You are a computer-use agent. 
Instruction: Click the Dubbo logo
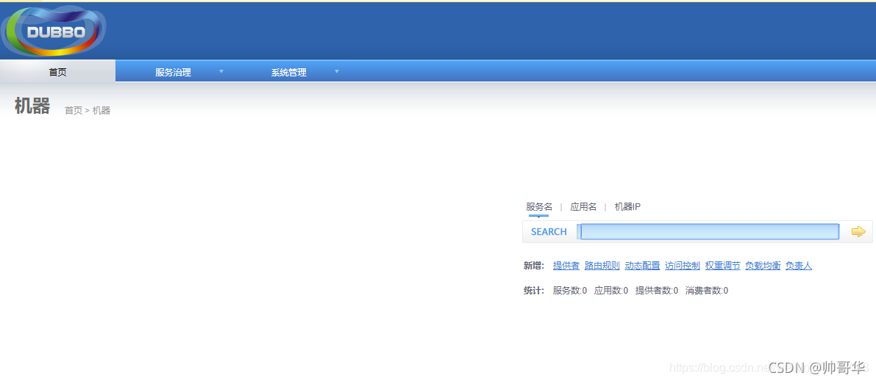click(54, 31)
